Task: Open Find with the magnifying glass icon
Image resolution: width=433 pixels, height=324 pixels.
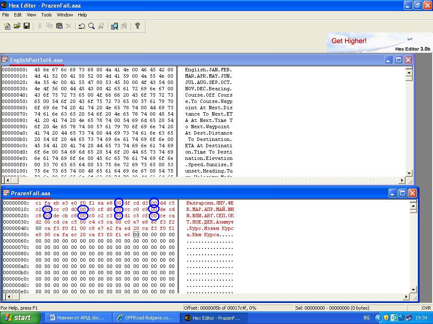Action: (x=91, y=26)
